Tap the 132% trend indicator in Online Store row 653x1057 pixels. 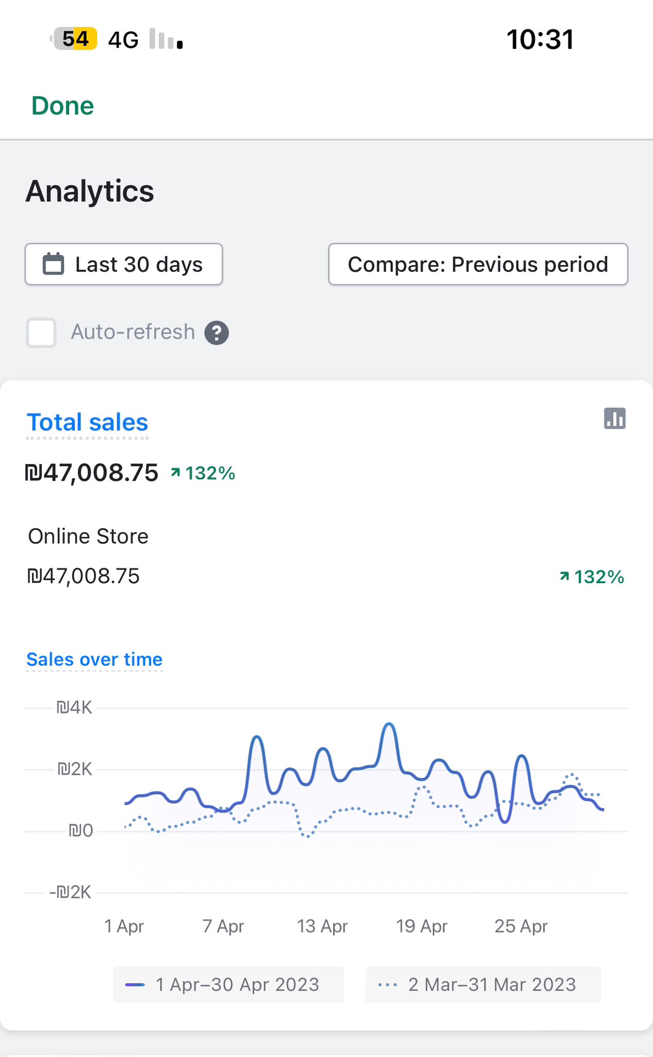click(x=592, y=576)
